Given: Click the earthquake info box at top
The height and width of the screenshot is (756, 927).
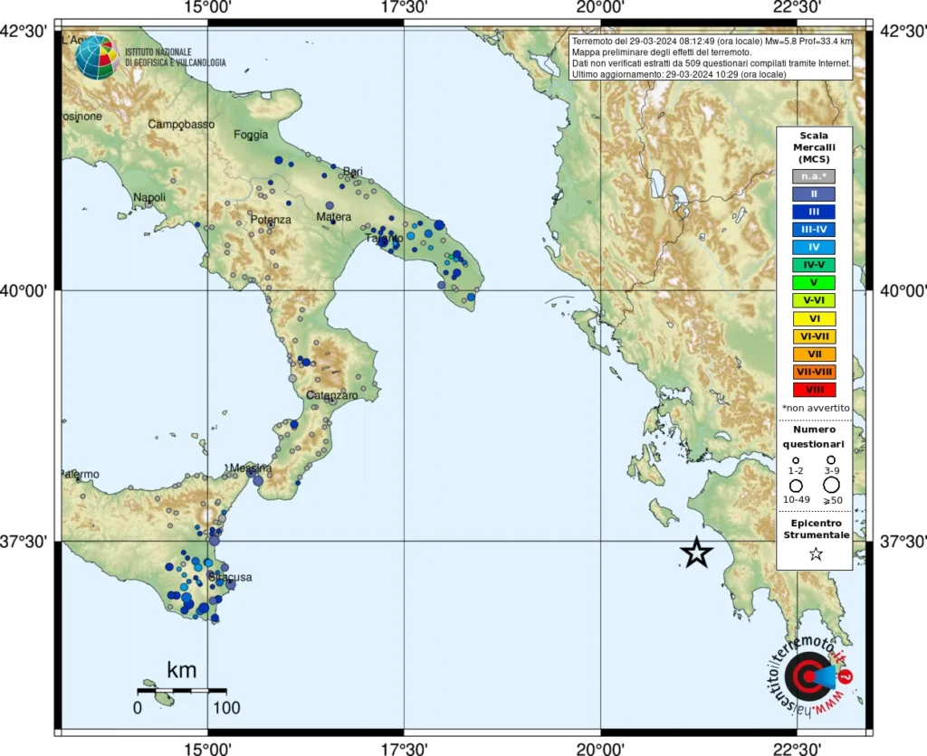Looking at the screenshot, I should click(x=711, y=57).
